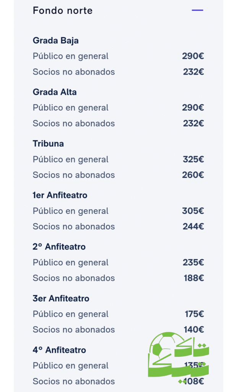This screenshot has height=392, width=234.
Task: Click the 325€ Tribuna price
Action: coord(193,159)
